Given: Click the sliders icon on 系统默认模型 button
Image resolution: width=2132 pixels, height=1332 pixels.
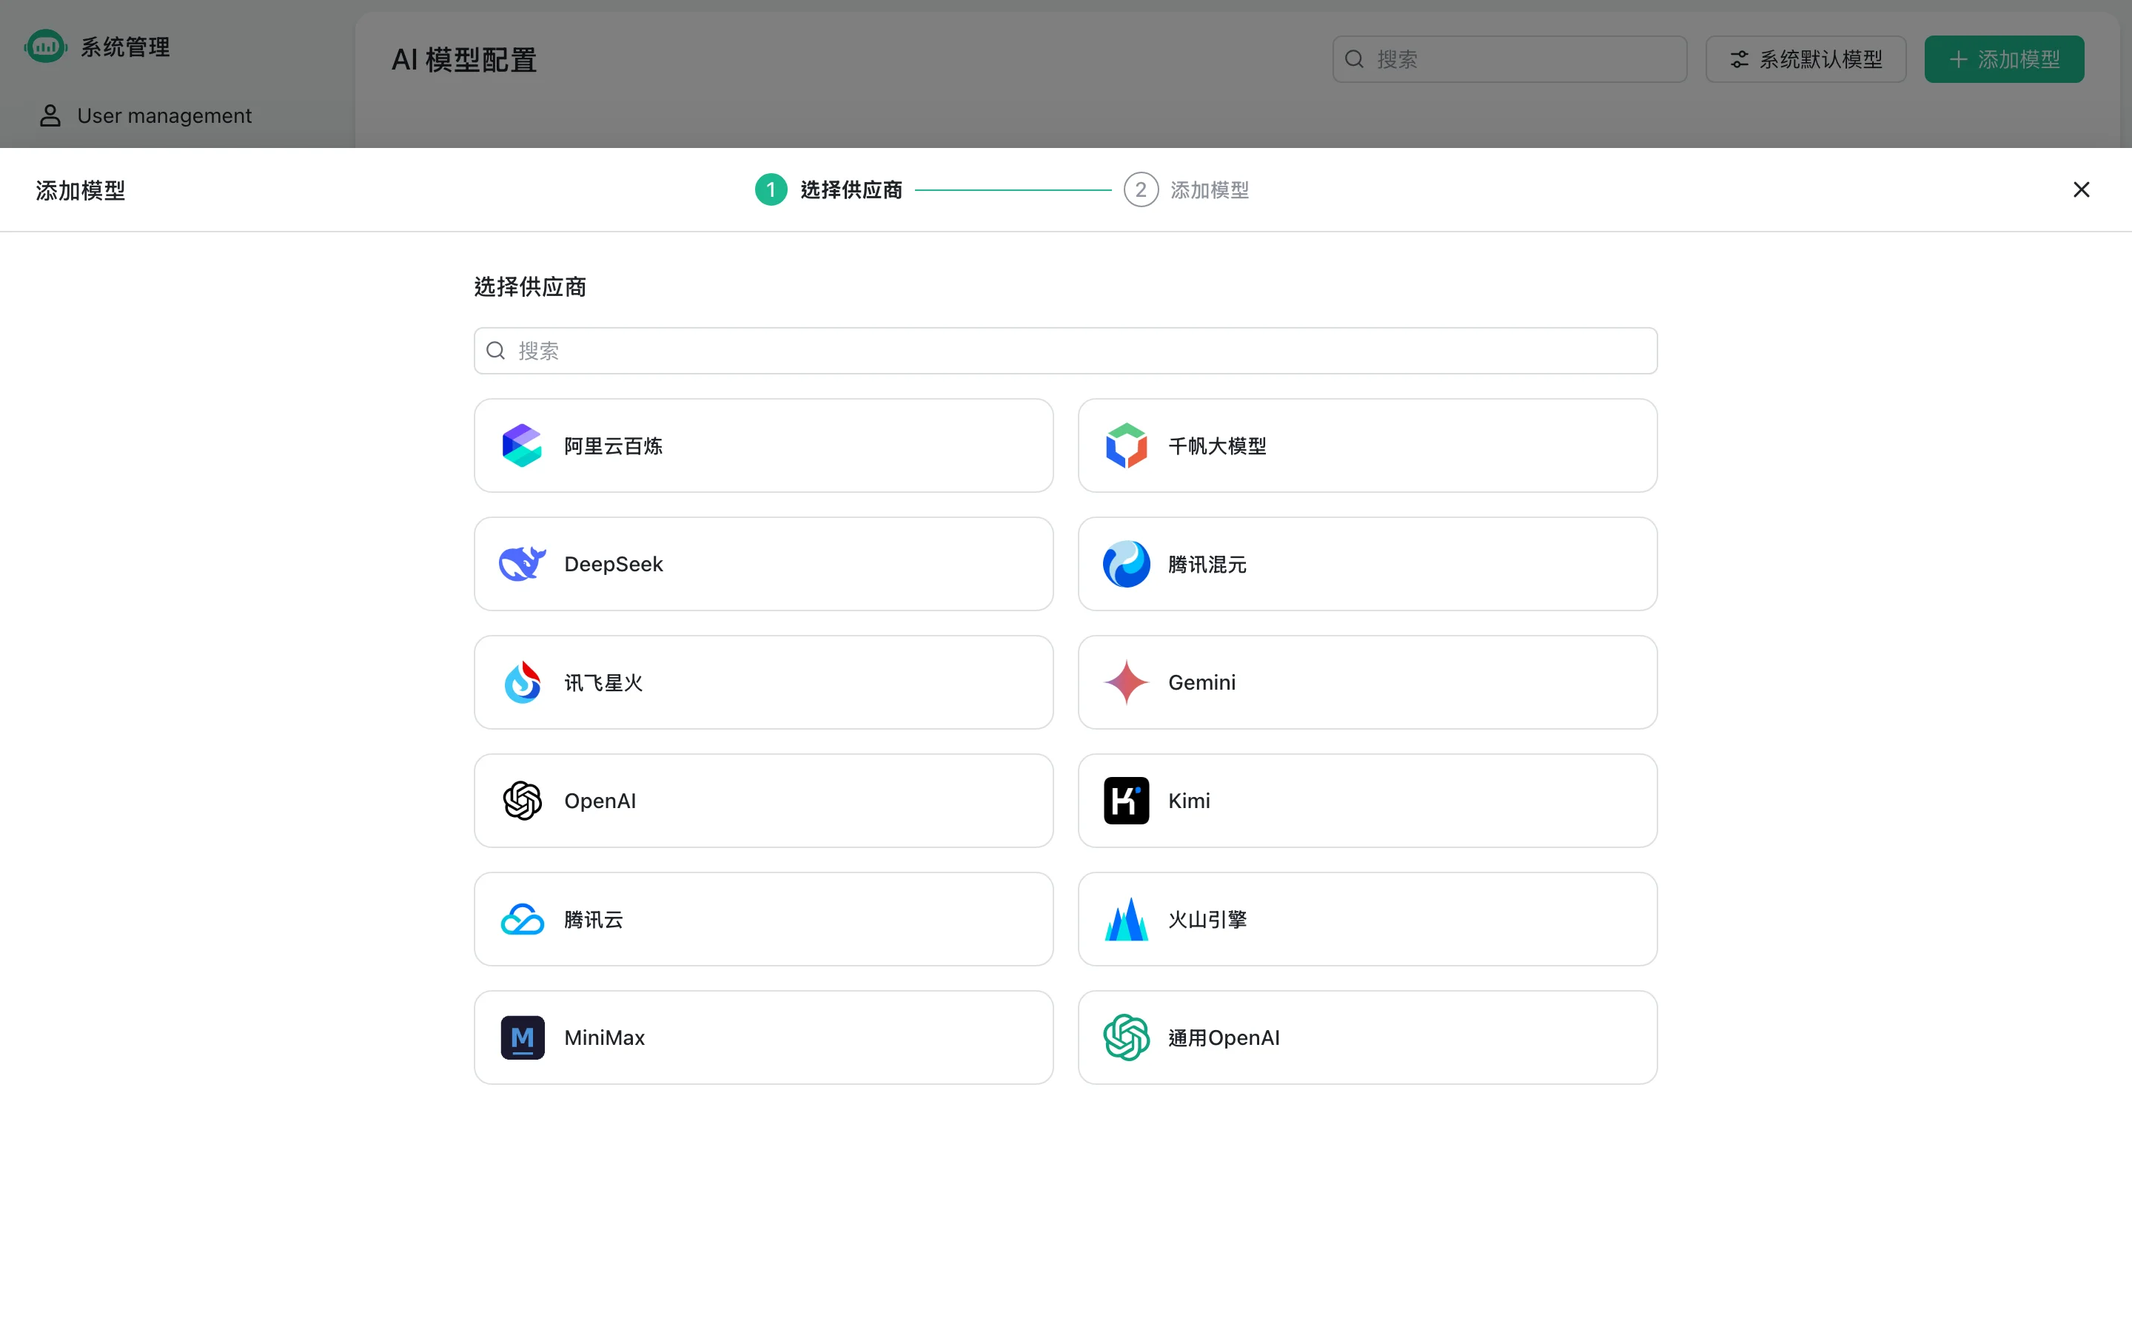Looking at the screenshot, I should 1739,59.
